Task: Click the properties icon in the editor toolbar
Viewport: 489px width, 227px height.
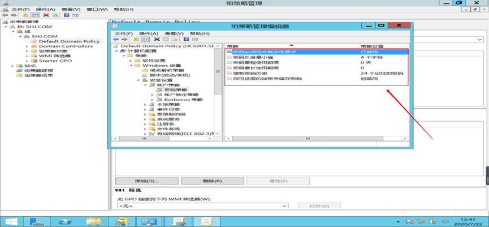Action: click(166, 39)
